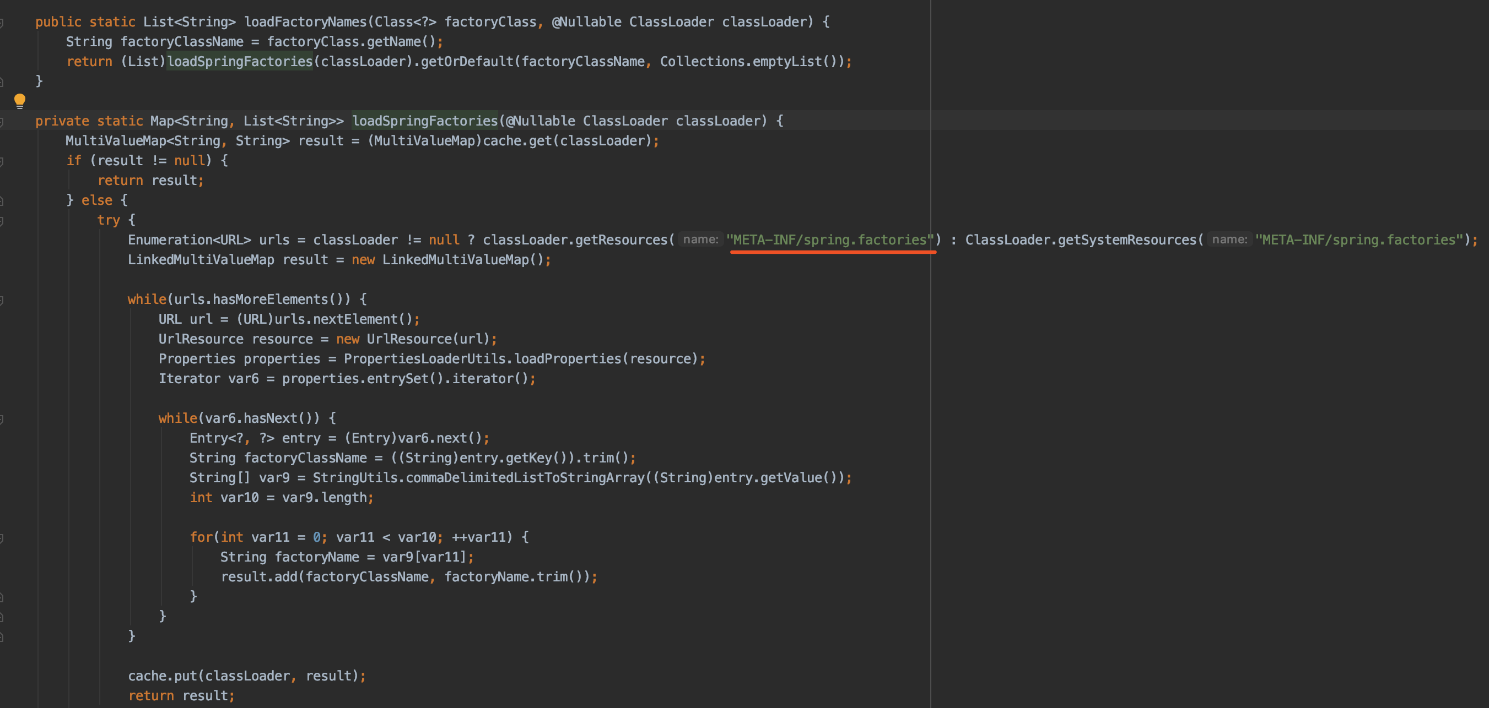Image resolution: width=1489 pixels, height=708 pixels.
Task: Click the var6.hasNext() loop condition
Action: pyautogui.click(x=259, y=418)
